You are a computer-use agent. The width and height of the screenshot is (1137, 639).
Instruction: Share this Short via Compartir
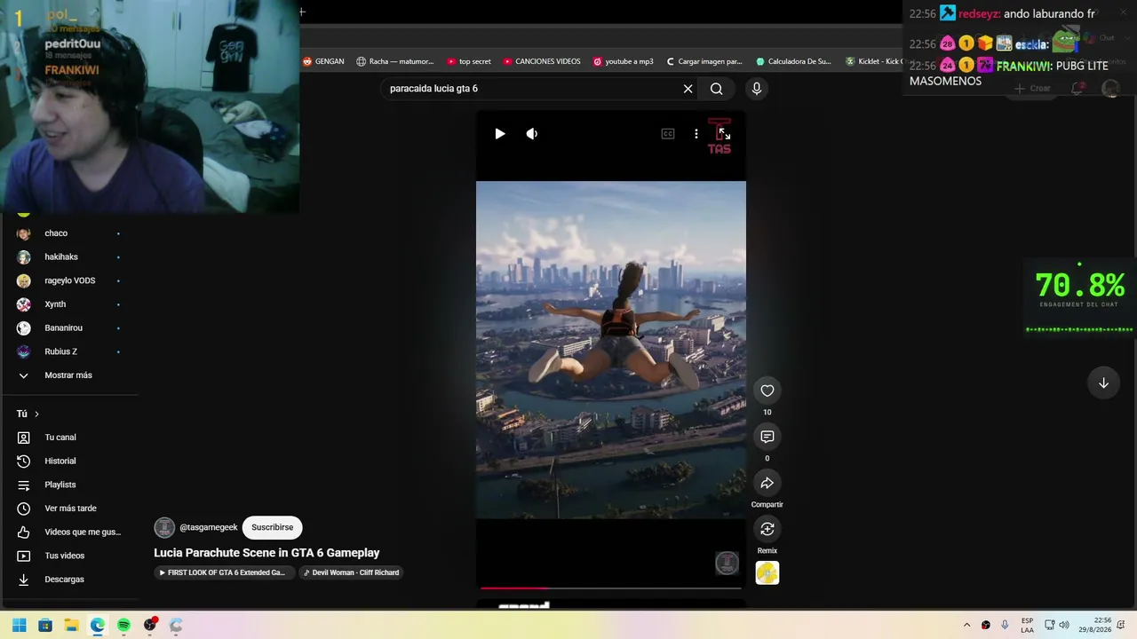pyautogui.click(x=767, y=483)
